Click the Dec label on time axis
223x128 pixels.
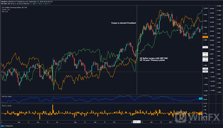tap(152, 122)
